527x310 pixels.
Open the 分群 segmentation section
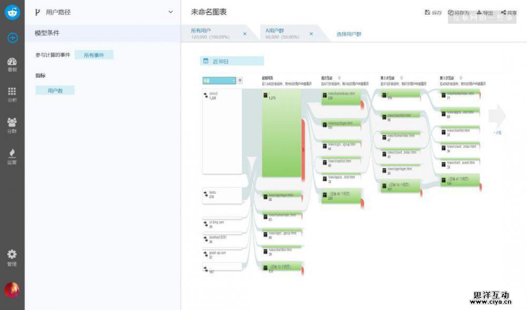pyautogui.click(x=13, y=124)
